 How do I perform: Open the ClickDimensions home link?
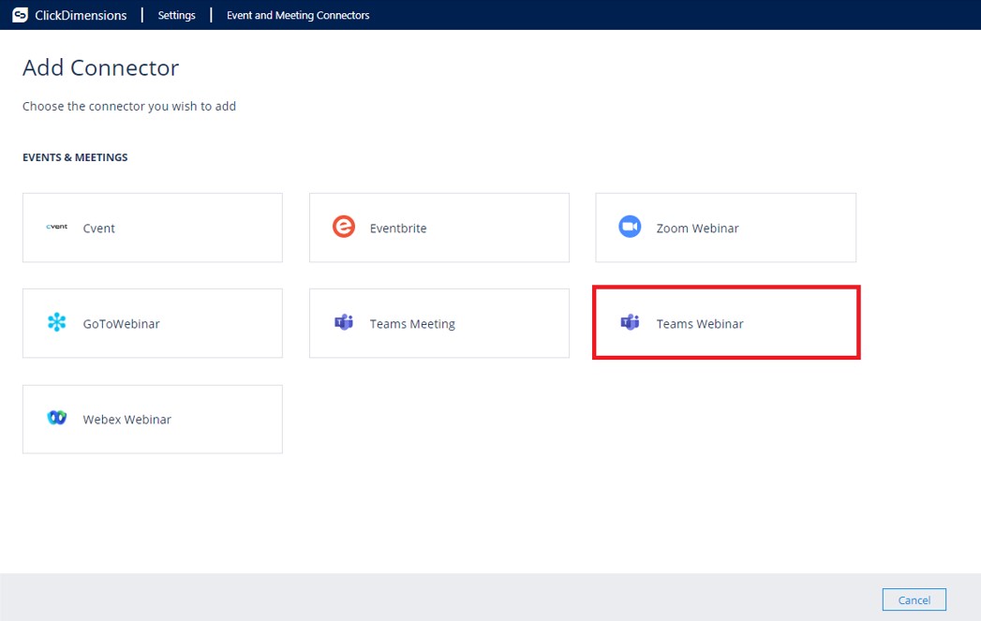click(81, 15)
